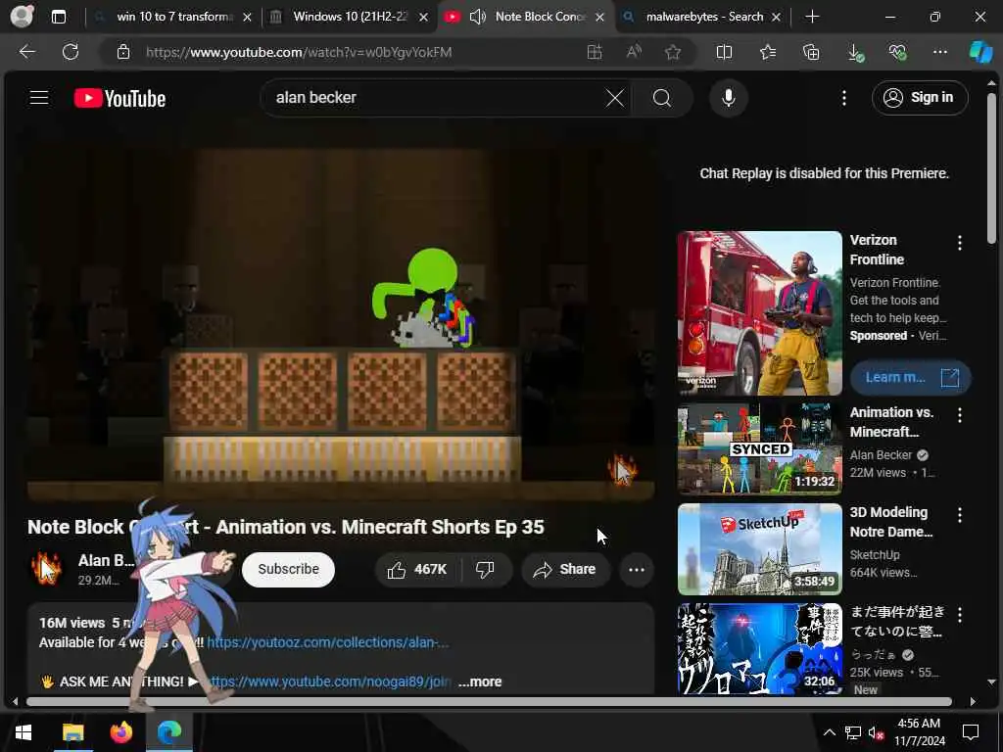Open Edge Collections panel
The image size is (1003, 752).
coord(811,52)
